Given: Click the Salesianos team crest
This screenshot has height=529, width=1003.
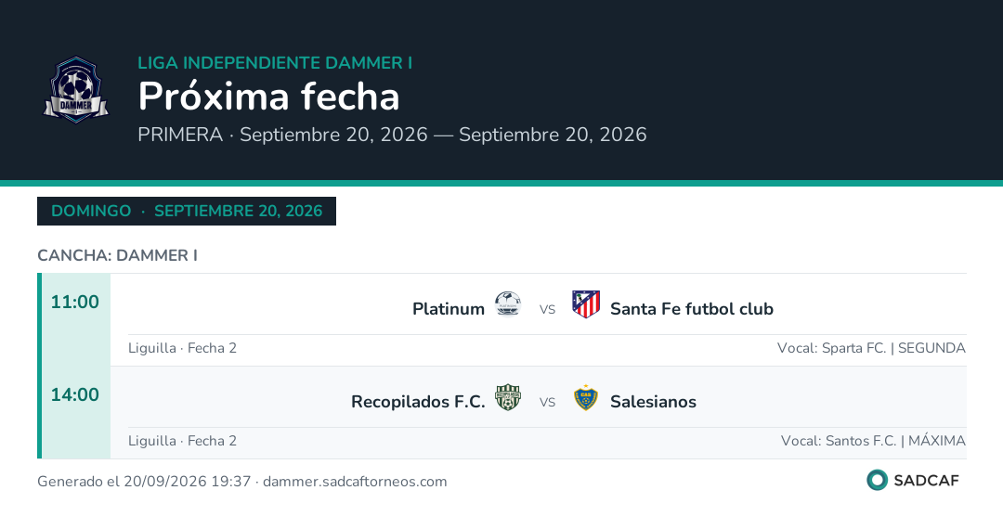Looking at the screenshot, I should click(x=586, y=397).
